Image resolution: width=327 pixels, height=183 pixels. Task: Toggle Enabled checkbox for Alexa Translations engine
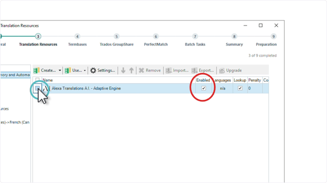[x=203, y=88]
